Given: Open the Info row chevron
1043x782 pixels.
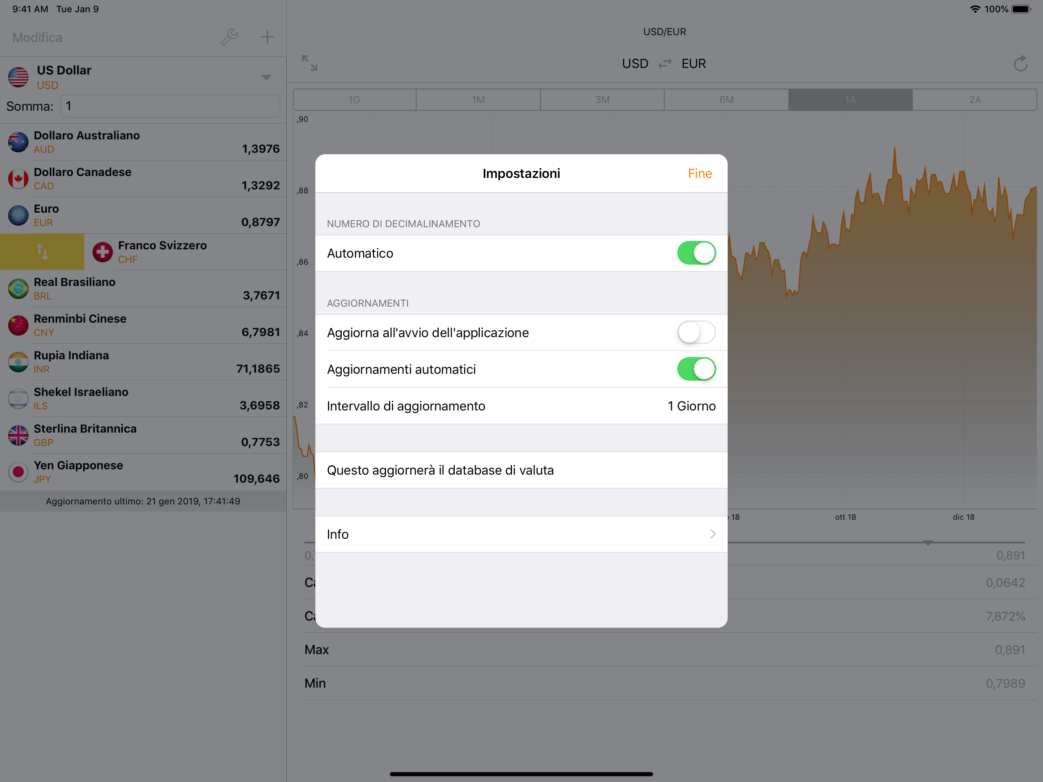Looking at the screenshot, I should click(712, 534).
